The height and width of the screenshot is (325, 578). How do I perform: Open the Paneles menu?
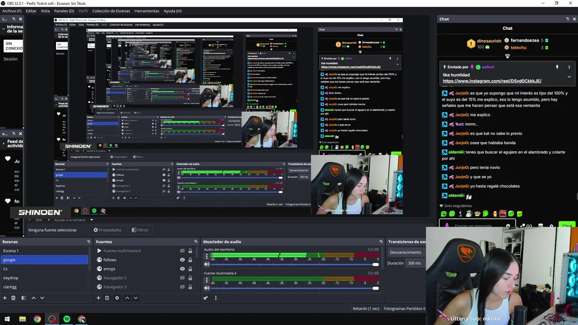tap(64, 11)
